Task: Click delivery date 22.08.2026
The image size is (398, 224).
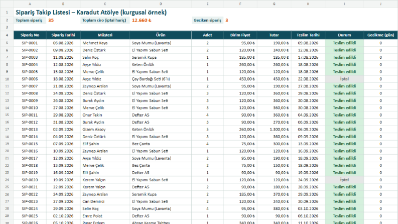Action: tap(308, 79)
